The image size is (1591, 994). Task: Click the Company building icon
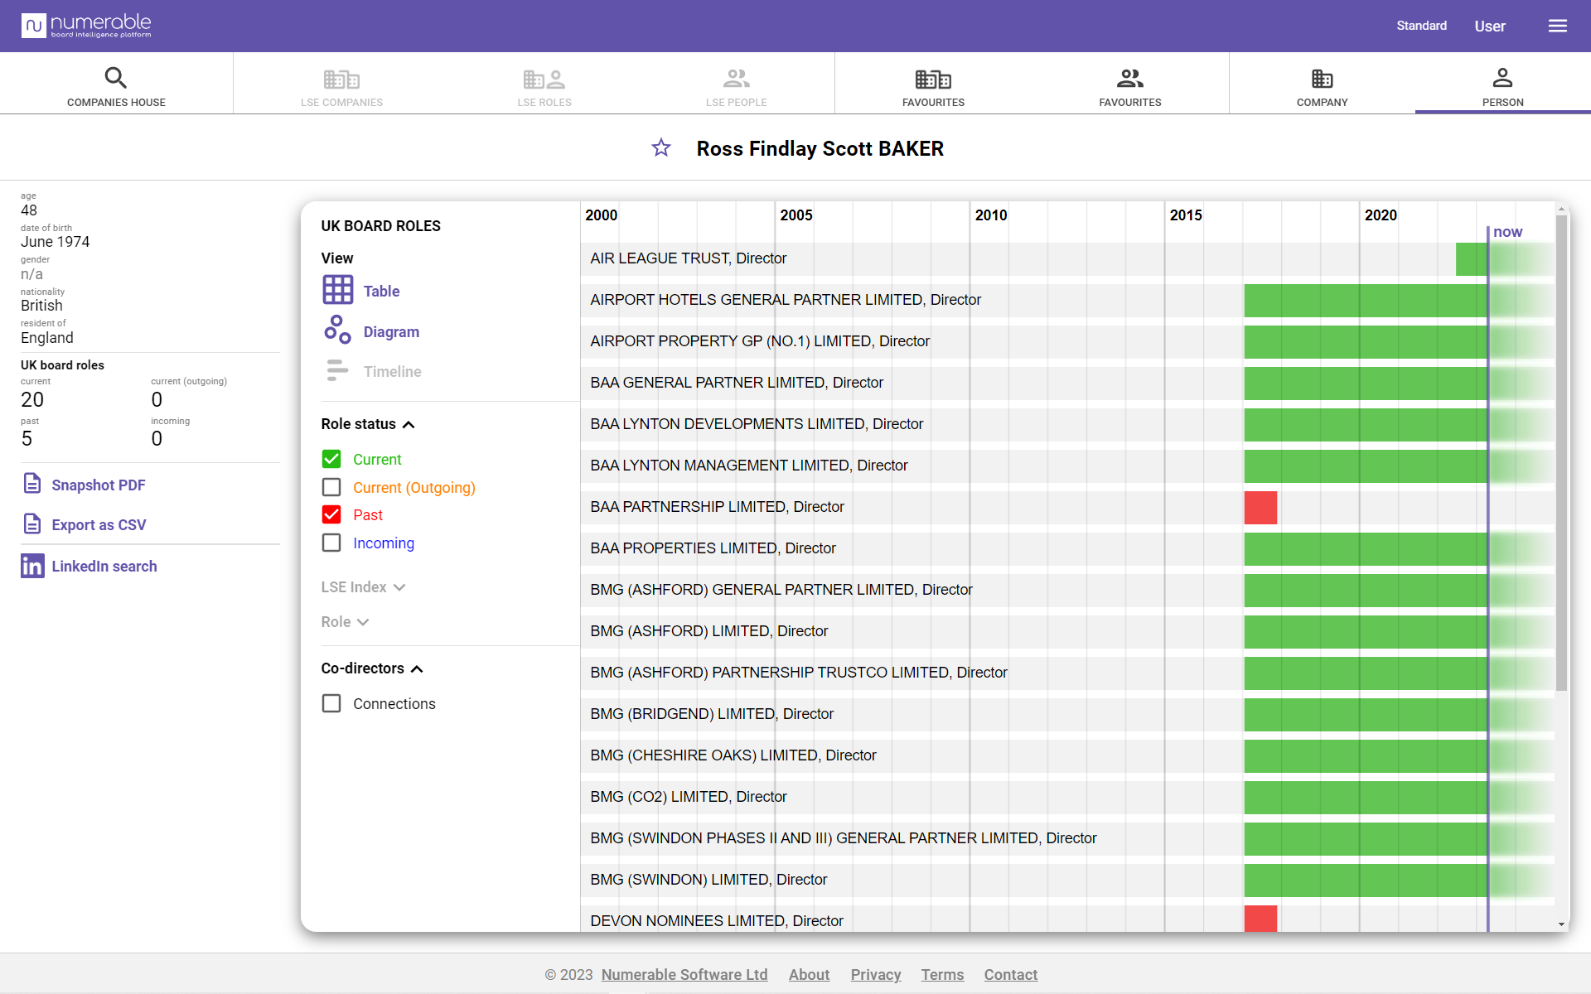[1323, 79]
